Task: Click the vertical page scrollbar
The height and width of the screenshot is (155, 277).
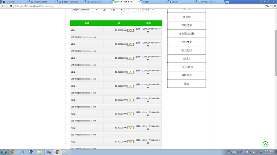Action: pyautogui.click(x=275, y=53)
